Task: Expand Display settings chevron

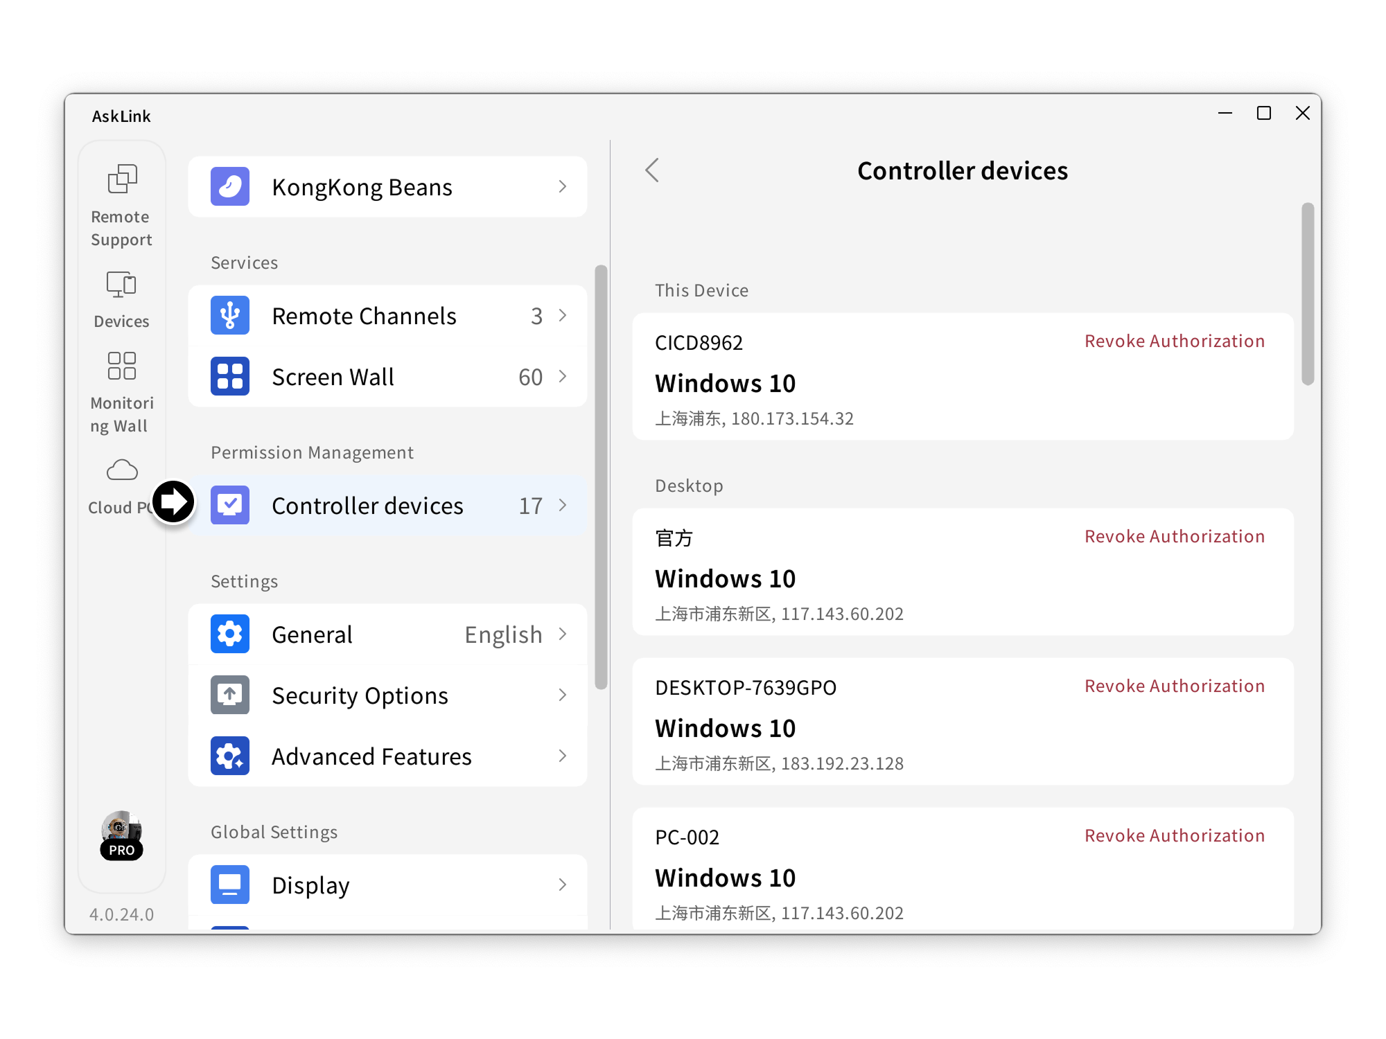Action: click(563, 885)
